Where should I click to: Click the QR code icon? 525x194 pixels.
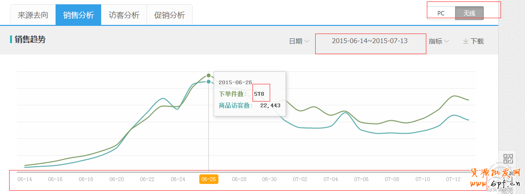[x=508, y=159]
